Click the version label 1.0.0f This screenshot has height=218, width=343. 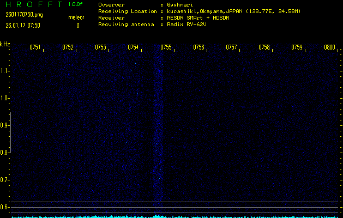pos(75,4)
